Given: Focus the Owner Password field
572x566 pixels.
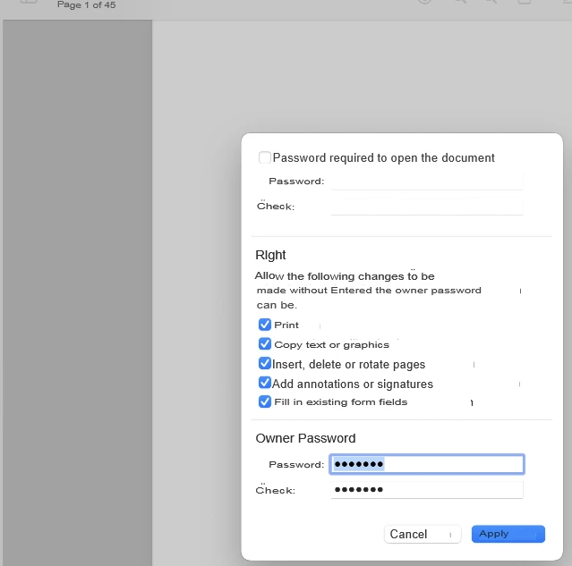Looking at the screenshot, I should (x=427, y=464).
